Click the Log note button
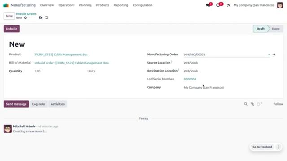 click(39, 104)
